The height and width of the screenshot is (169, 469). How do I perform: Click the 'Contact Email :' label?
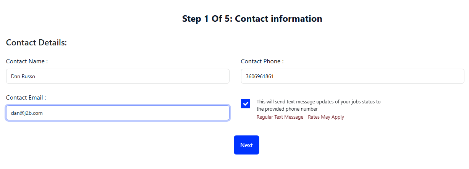26,98
